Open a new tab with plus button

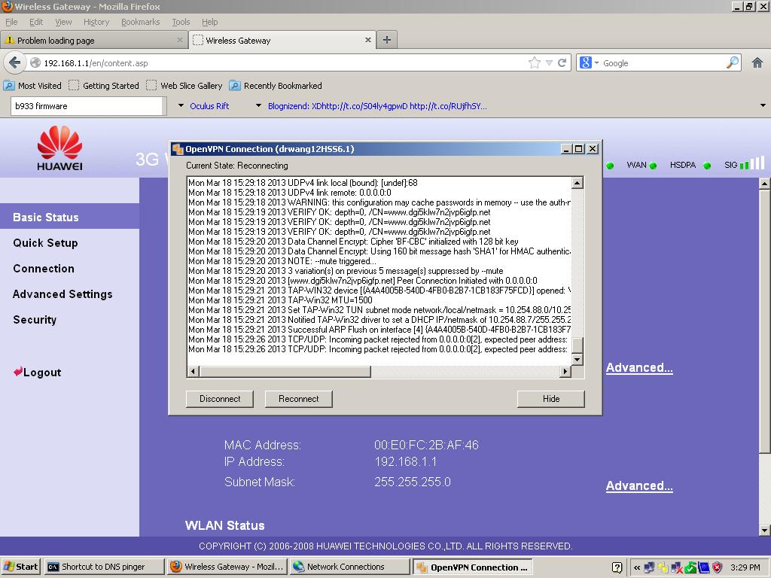387,40
